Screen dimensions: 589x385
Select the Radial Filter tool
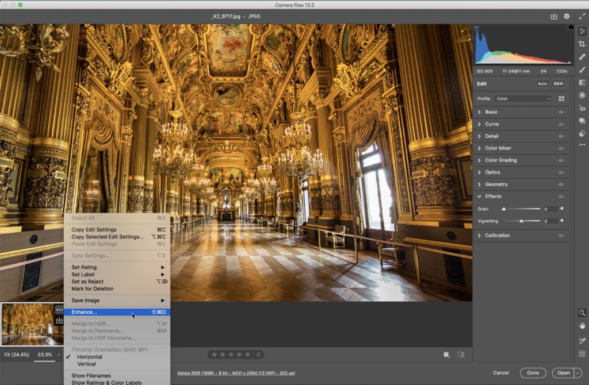(582, 95)
